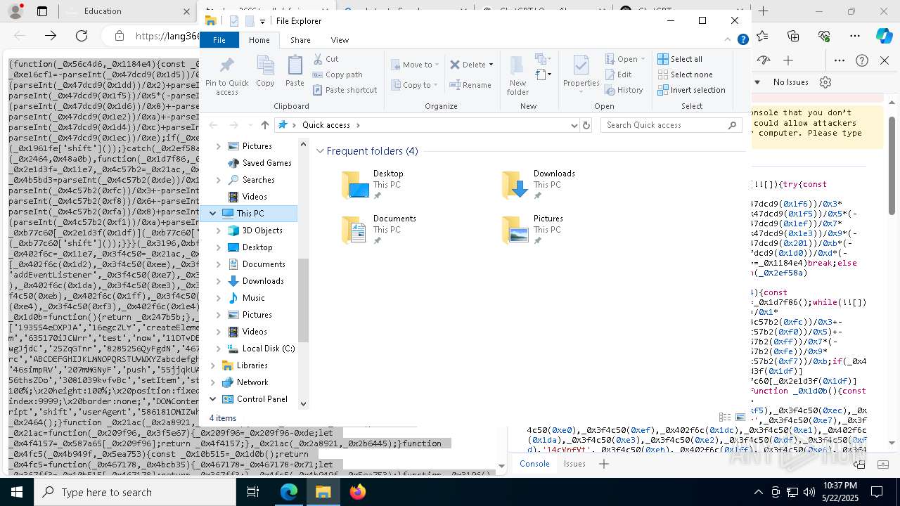
Task: Click History in the Open group
Action: 624,90
